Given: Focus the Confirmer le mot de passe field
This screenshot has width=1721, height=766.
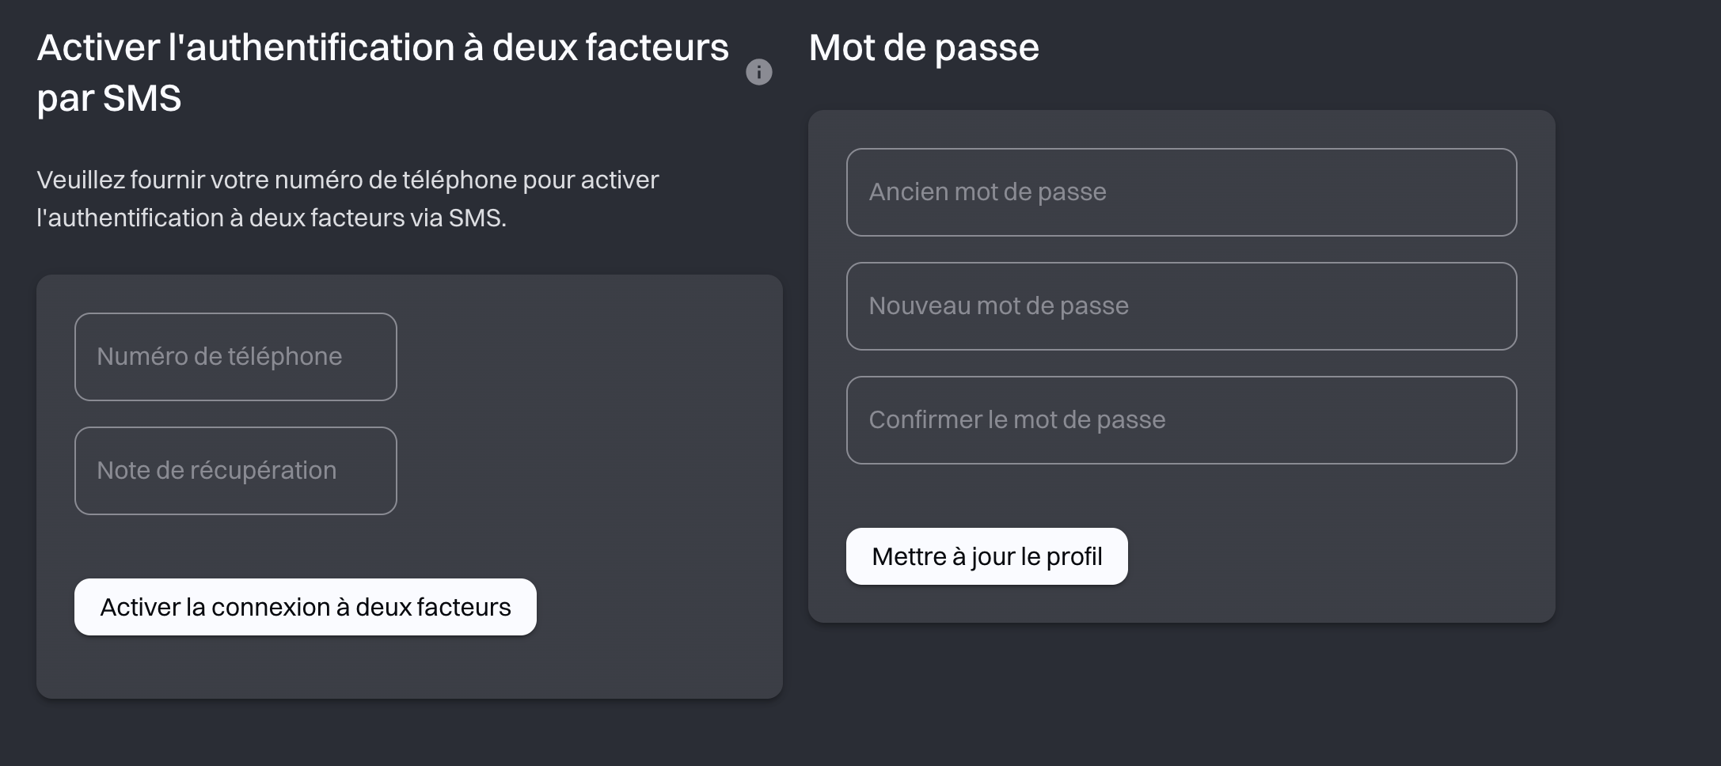Looking at the screenshot, I should [1180, 420].
